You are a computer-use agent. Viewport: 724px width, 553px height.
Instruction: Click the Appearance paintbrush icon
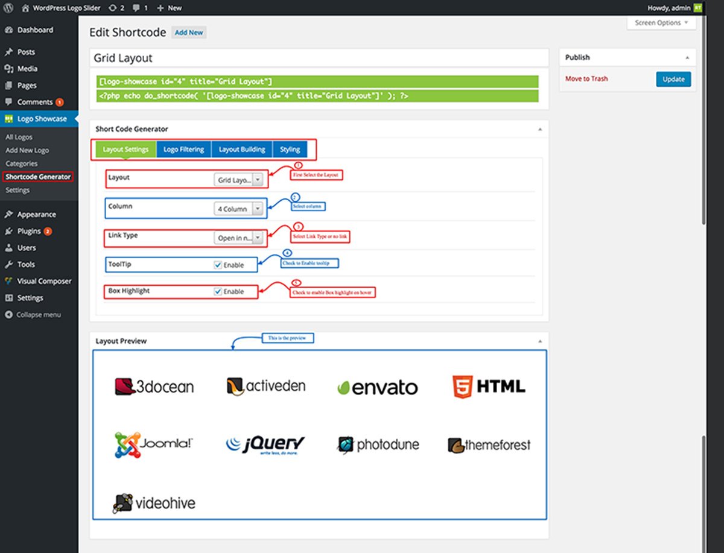click(x=9, y=214)
